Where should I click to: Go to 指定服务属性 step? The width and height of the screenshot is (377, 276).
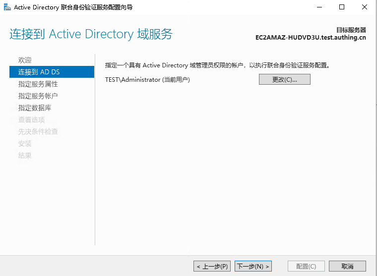pos(38,84)
